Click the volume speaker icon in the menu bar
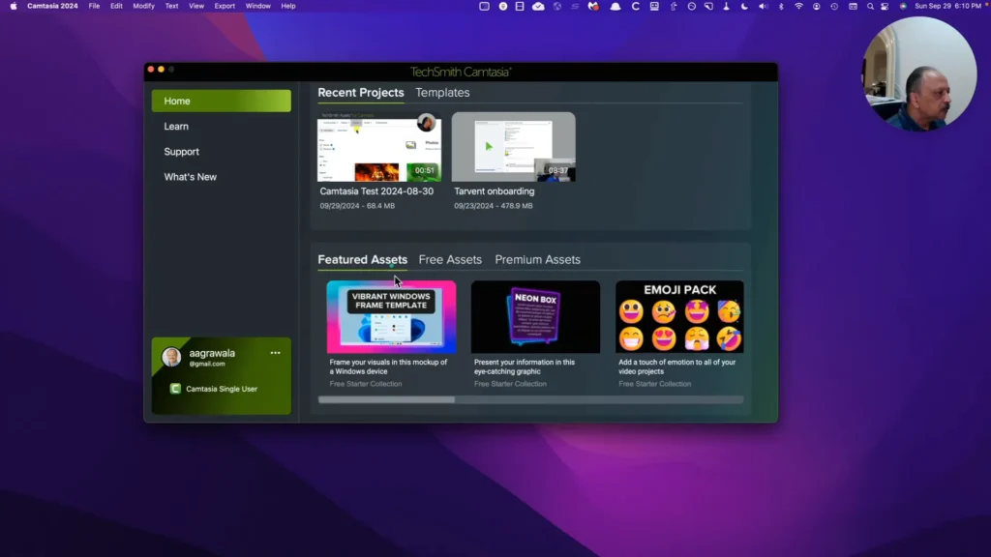 coord(763,6)
